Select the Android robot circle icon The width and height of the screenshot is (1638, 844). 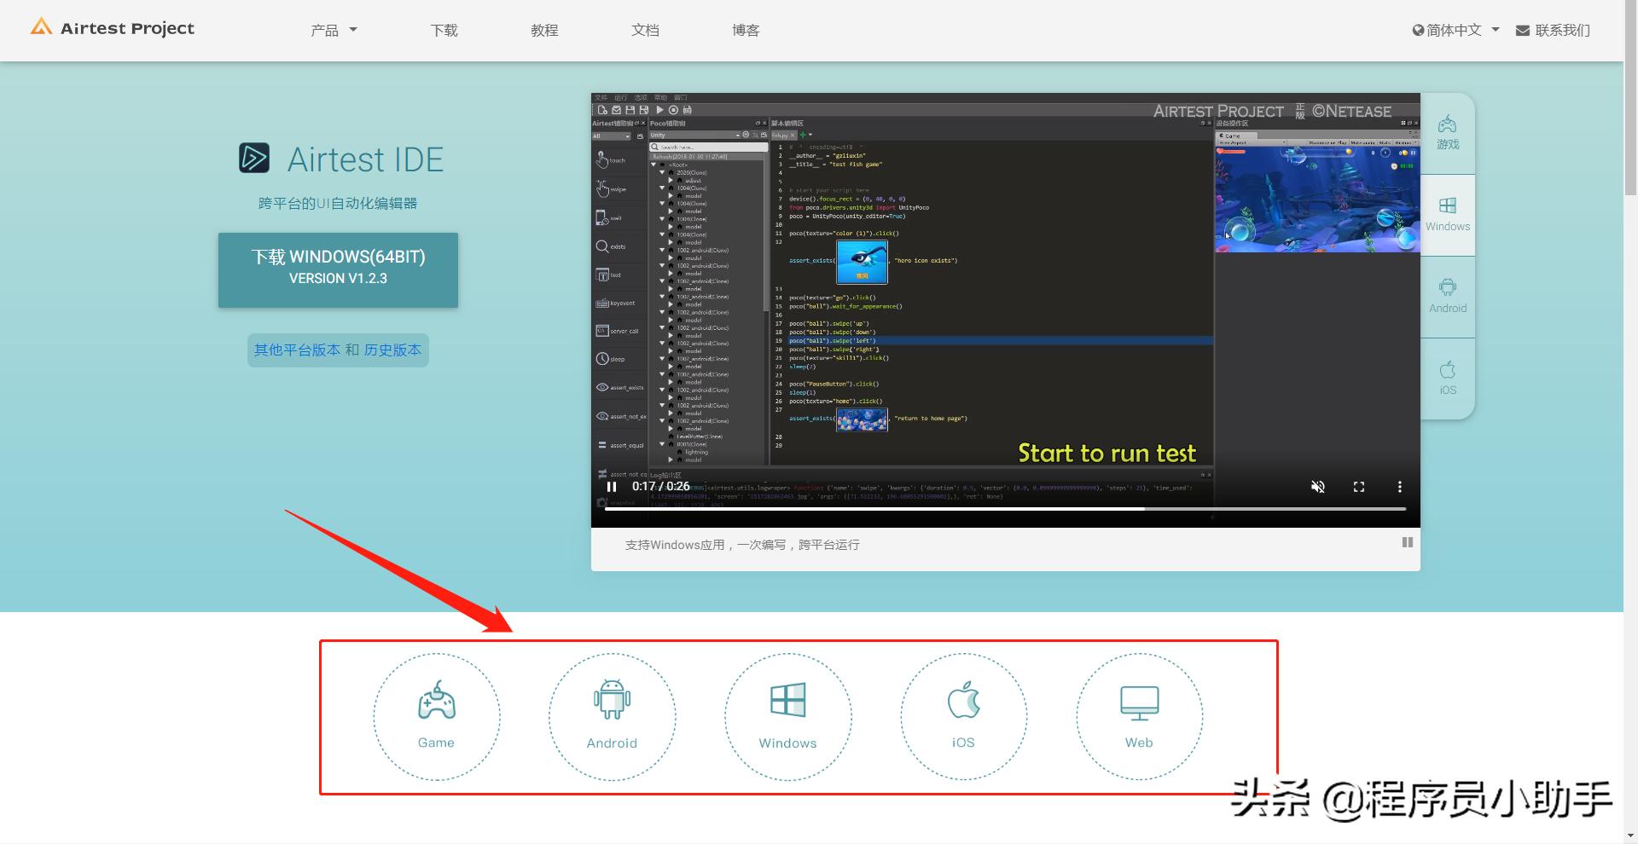tap(612, 716)
